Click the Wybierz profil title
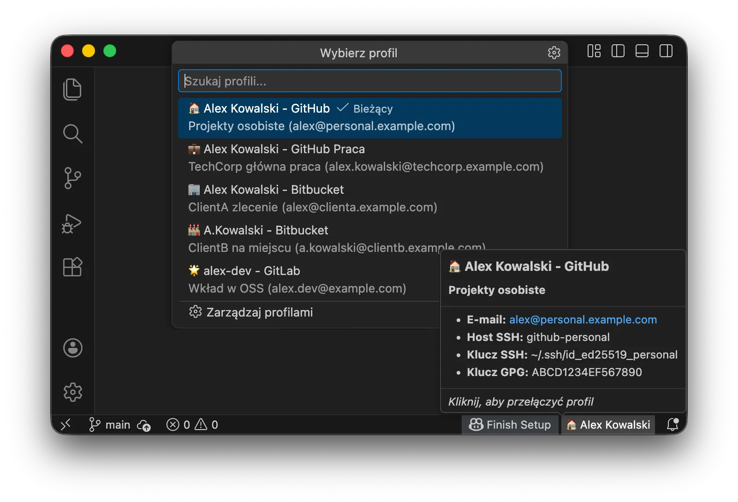The height and width of the screenshot is (502, 738). [359, 53]
